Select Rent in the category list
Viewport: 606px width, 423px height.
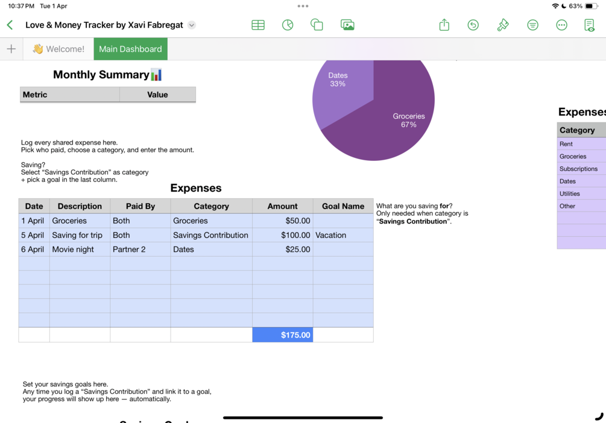(581, 143)
